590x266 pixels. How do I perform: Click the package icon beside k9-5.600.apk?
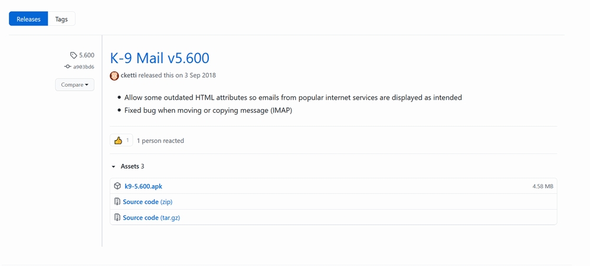point(117,186)
